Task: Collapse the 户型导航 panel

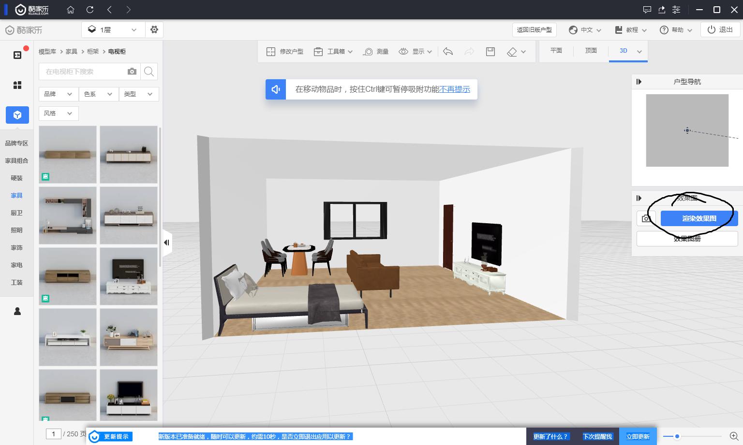Action: pos(639,82)
